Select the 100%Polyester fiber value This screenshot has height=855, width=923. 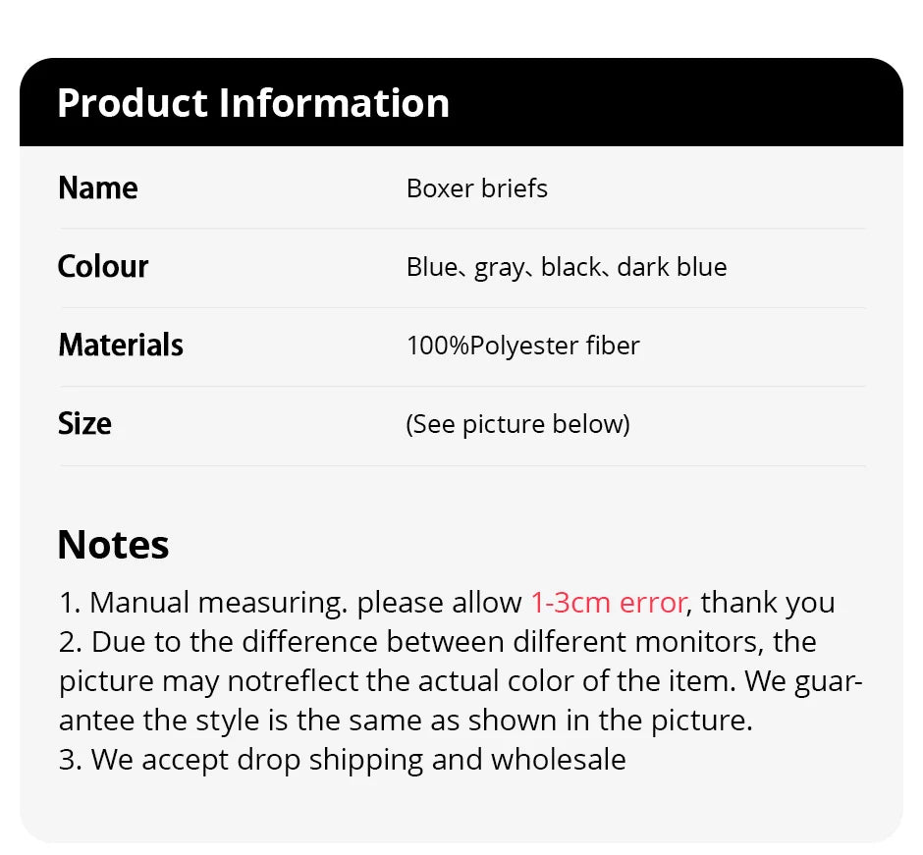click(522, 346)
